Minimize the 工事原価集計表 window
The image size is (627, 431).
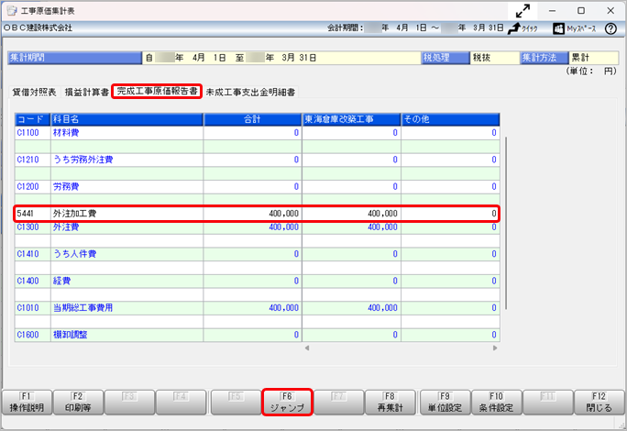click(552, 11)
